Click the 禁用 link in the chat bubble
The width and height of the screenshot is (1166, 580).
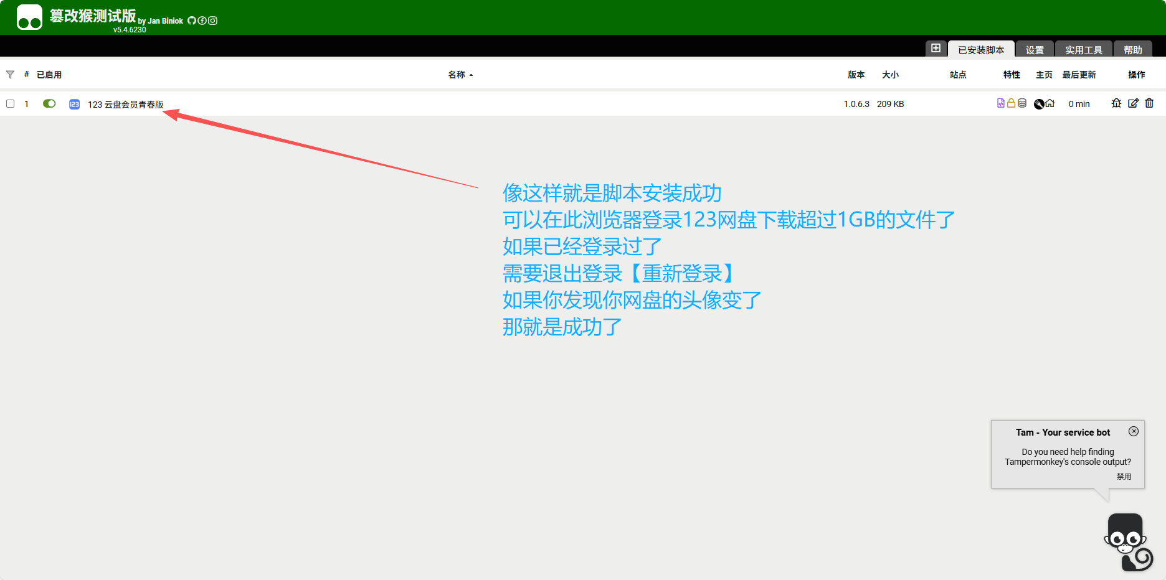point(1125,476)
